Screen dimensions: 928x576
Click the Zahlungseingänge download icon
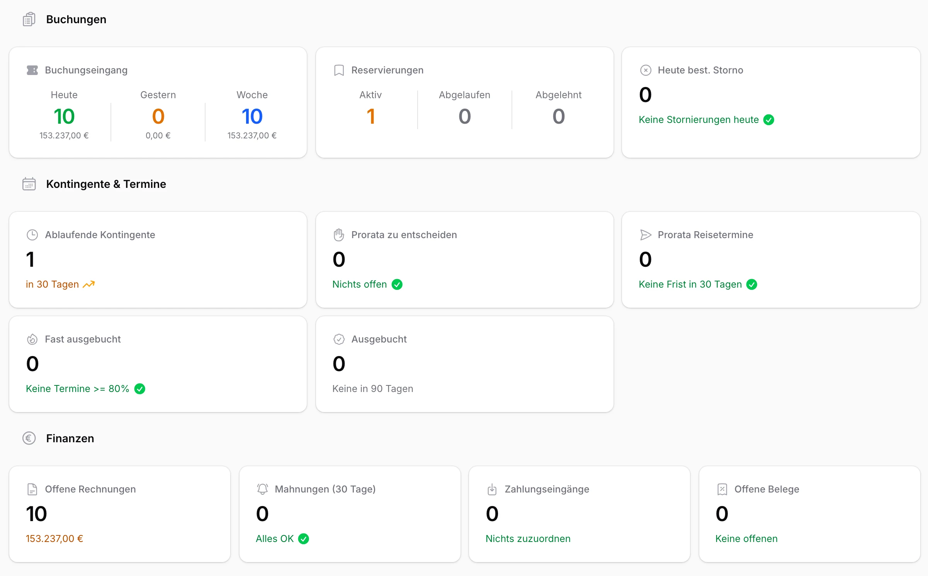click(x=492, y=489)
